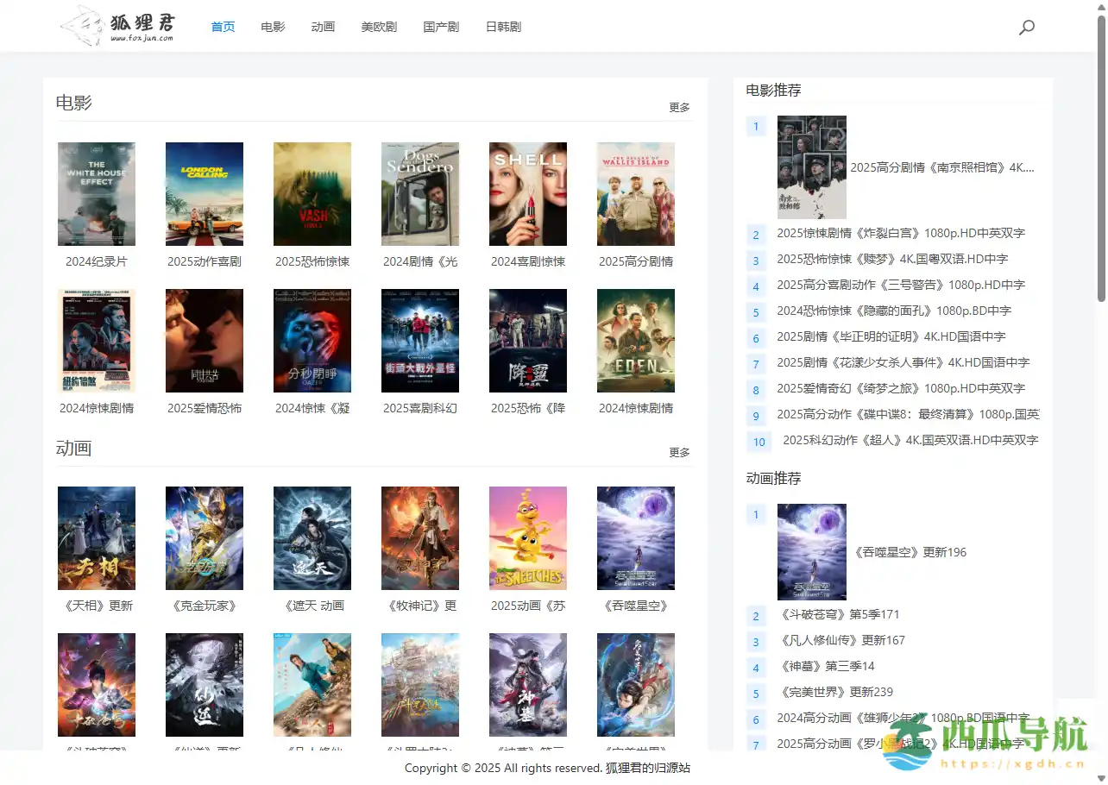
Task: Click 更多 next to the 电影 section
Action: click(678, 107)
